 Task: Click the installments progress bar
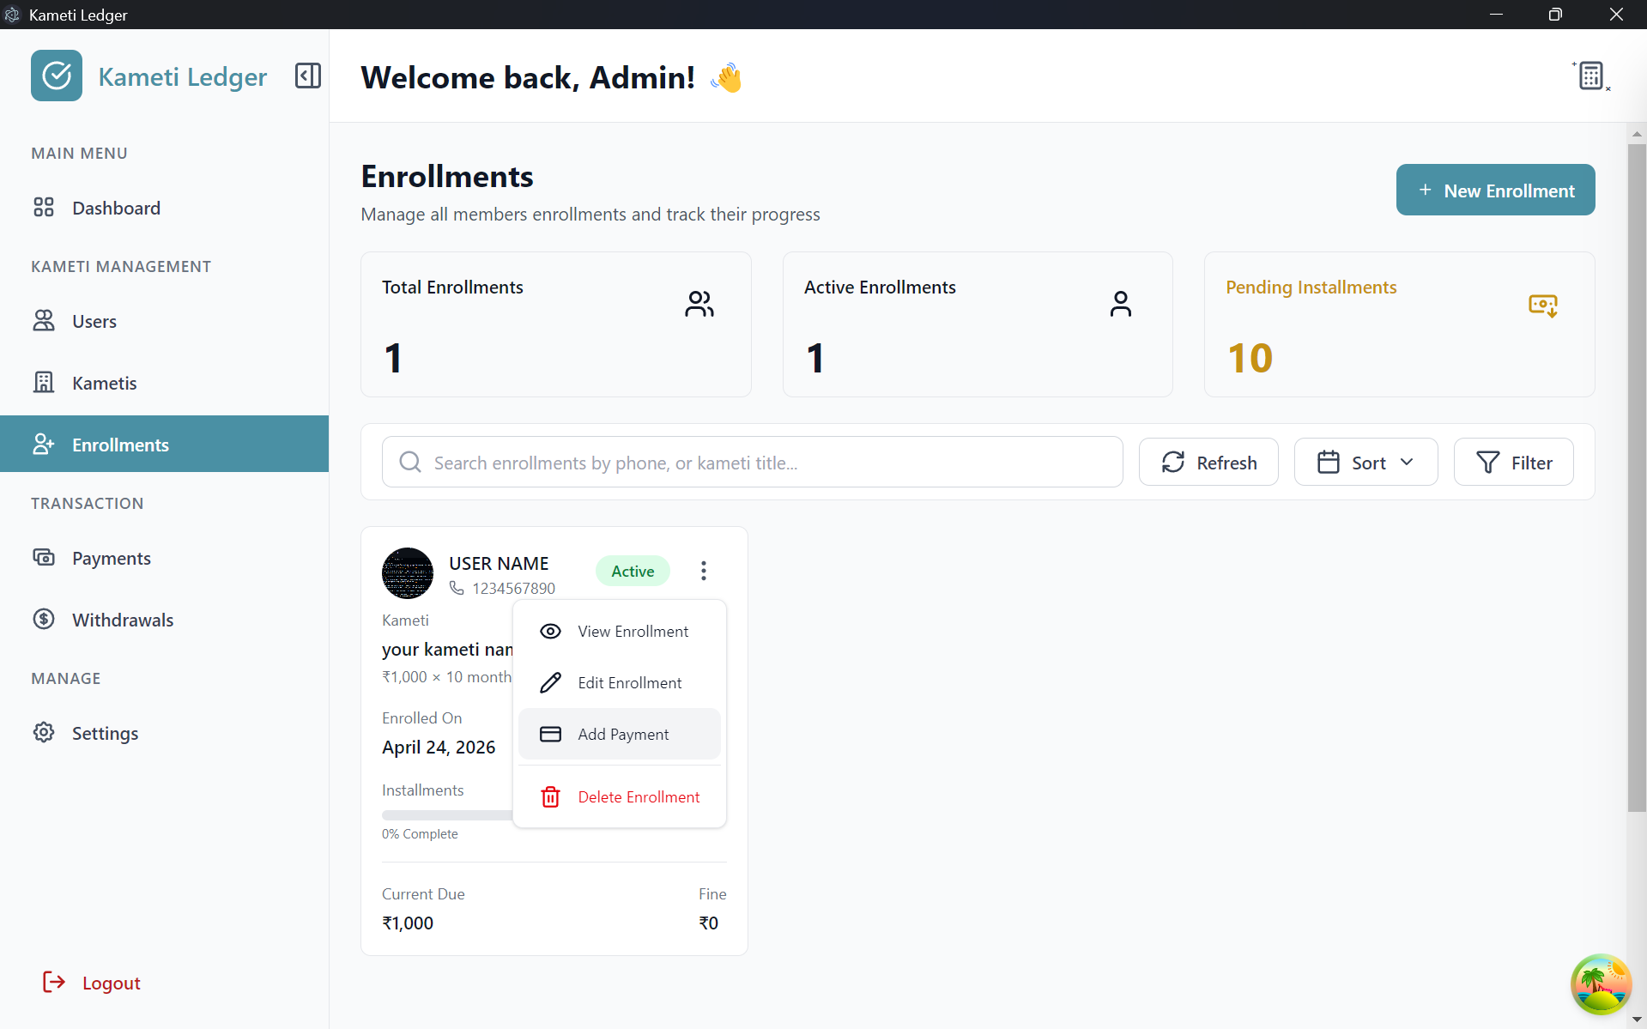[447, 815]
